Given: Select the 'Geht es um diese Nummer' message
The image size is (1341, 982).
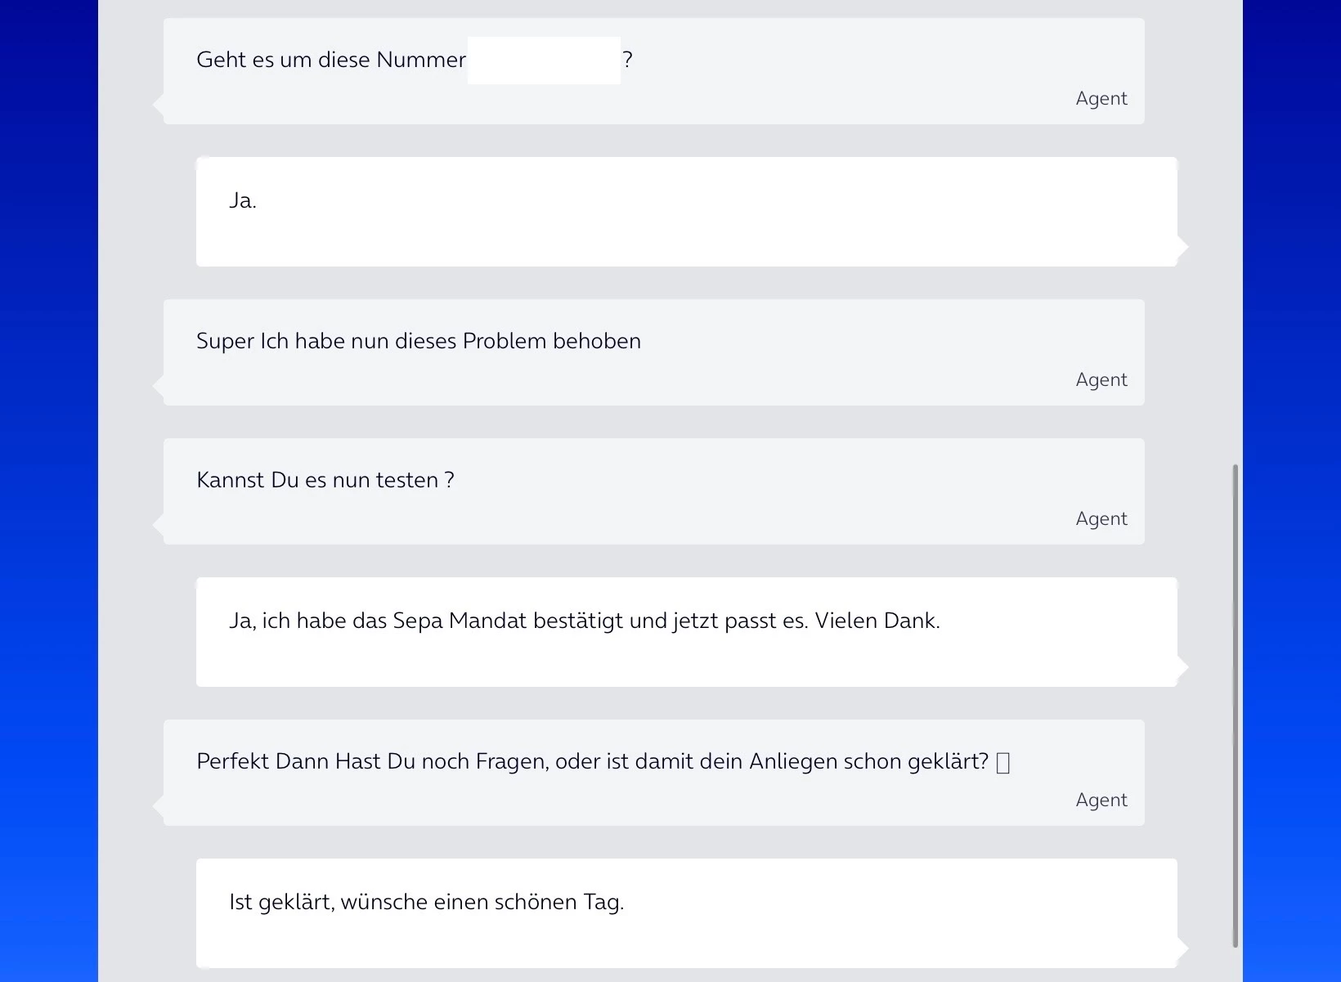Looking at the screenshot, I should [331, 60].
